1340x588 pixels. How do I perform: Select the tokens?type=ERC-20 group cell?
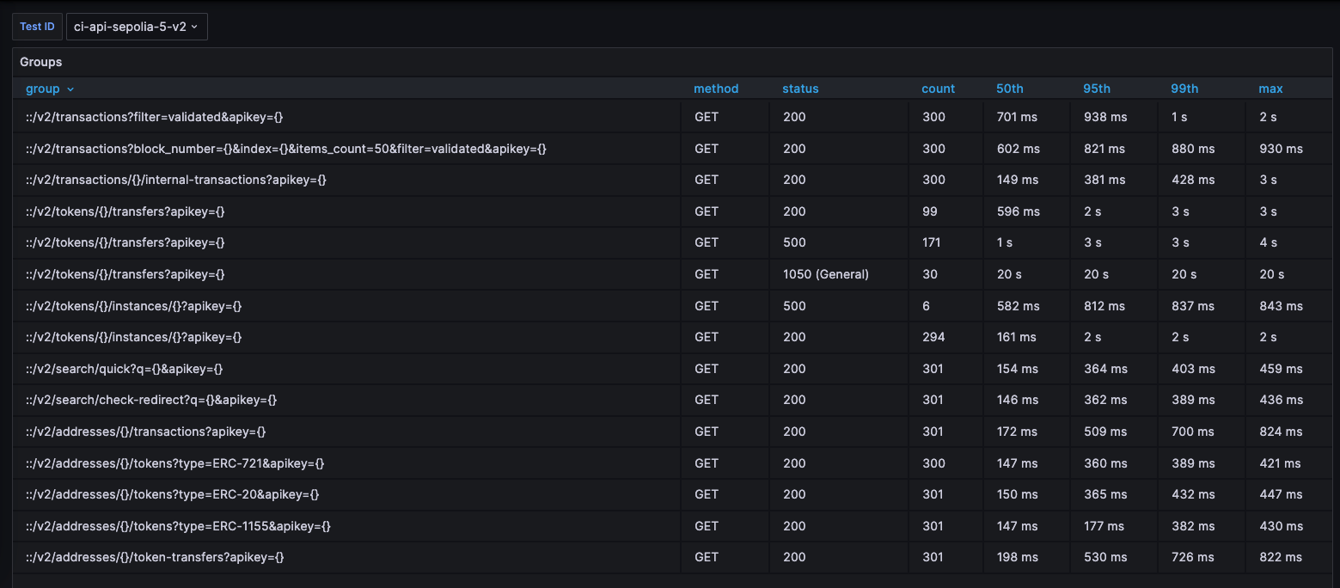(346, 494)
